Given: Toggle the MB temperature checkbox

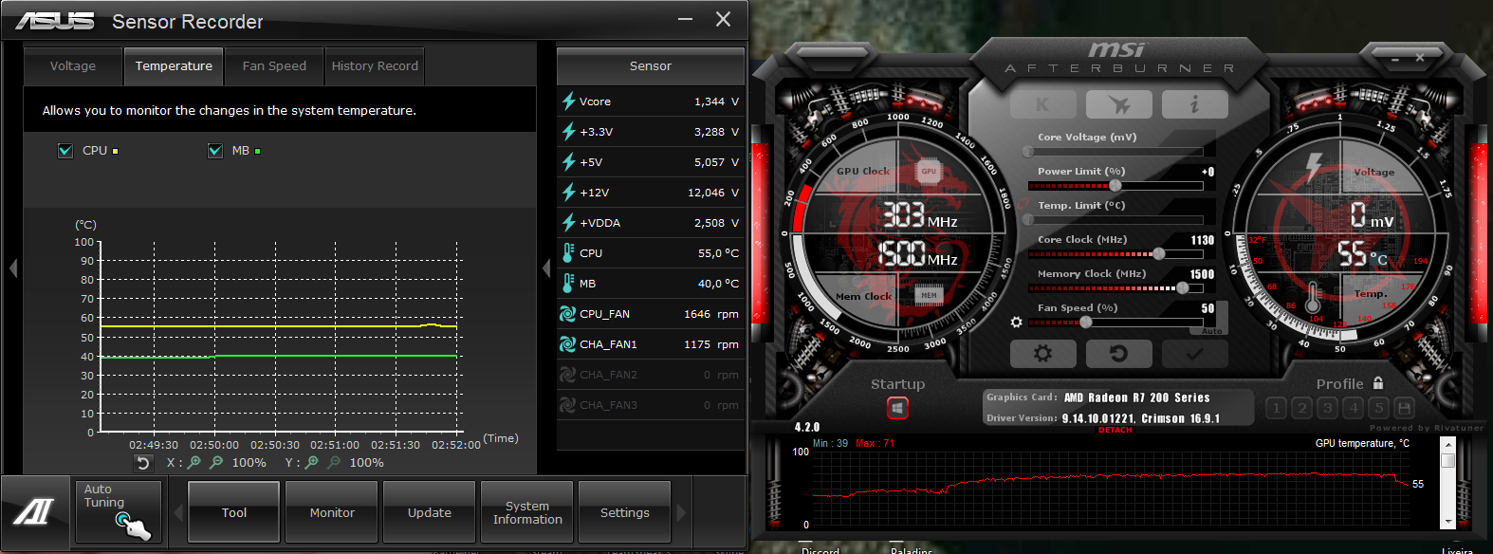Looking at the screenshot, I should (215, 151).
